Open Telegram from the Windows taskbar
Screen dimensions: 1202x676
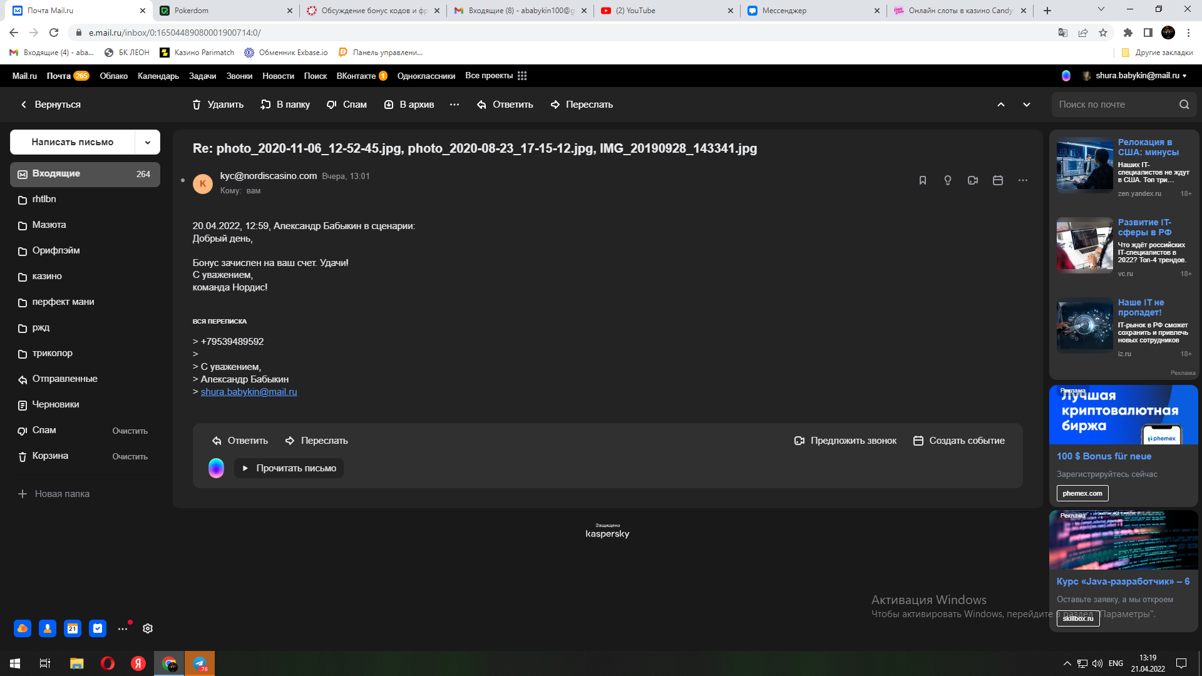200,663
